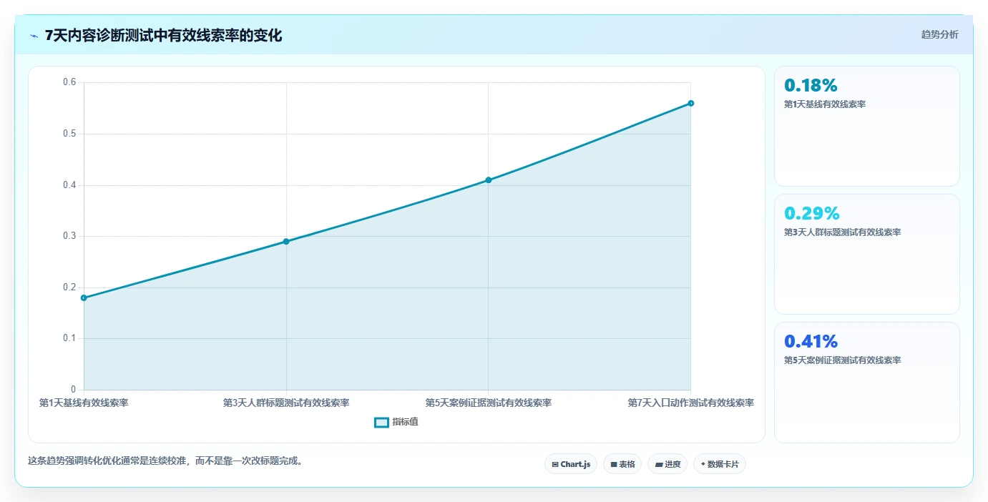Click the y-axis value 0.6
The image size is (988, 502).
point(69,82)
